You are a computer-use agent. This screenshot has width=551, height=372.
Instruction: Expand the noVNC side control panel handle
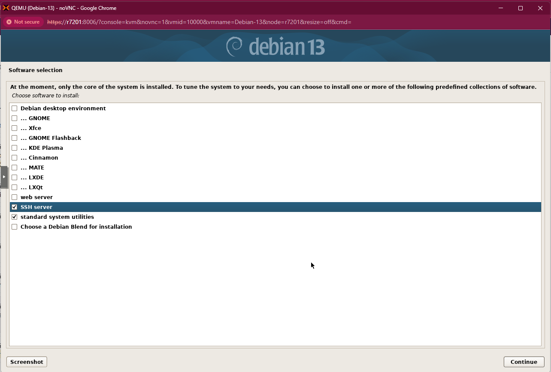coord(4,177)
